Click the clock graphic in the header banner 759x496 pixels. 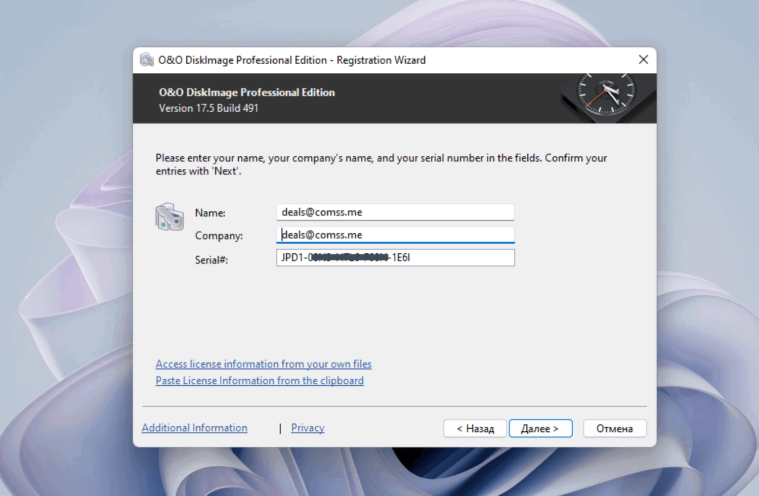point(606,98)
